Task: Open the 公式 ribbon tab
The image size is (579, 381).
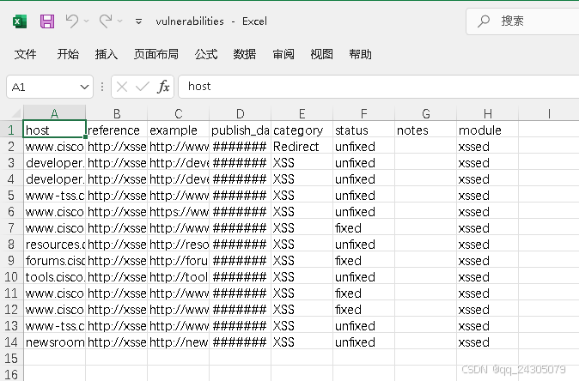Action: [206, 54]
